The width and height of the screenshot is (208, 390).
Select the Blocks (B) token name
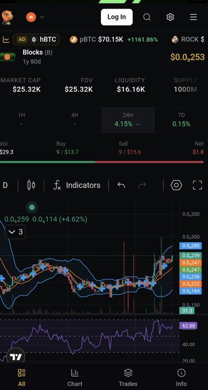click(37, 52)
